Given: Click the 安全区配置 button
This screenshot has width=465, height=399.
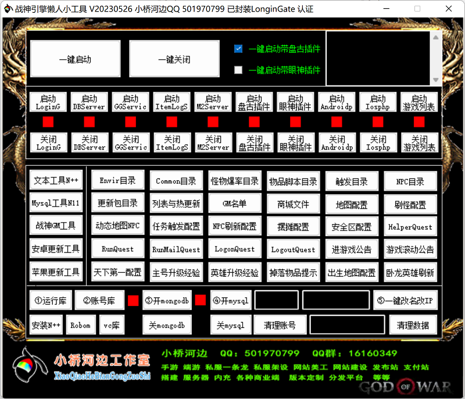Looking at the screenshot, I should click(351, 226).
